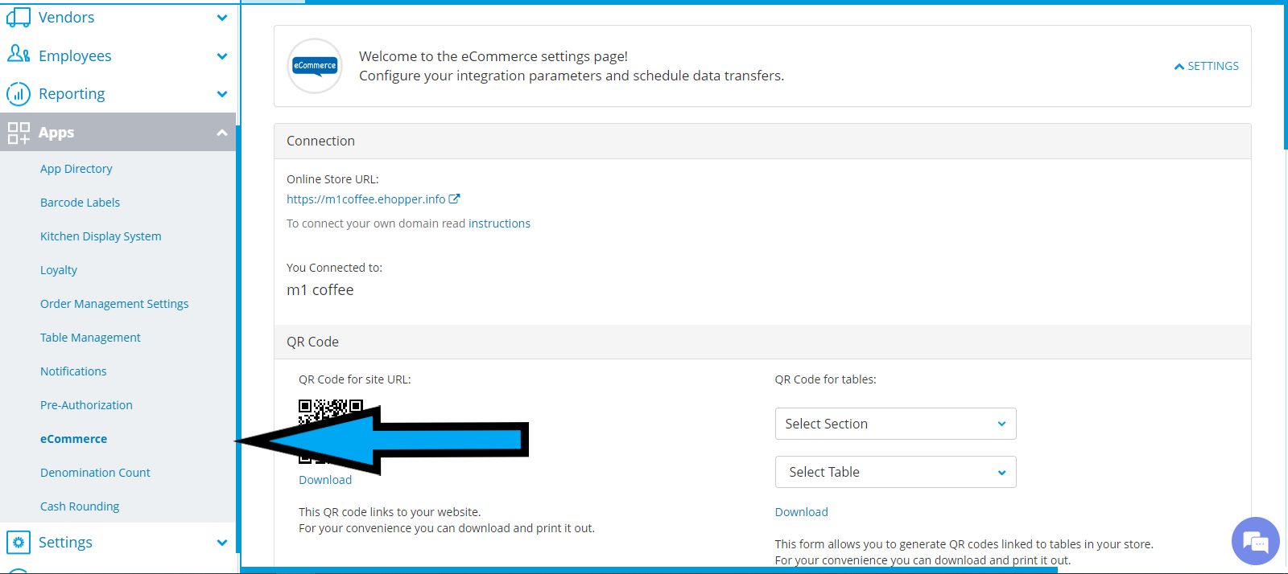The width and height of the screenshot is (1288, 574).
Task: Select Loyalty in the Apps menu
Action: click(59, 270)
